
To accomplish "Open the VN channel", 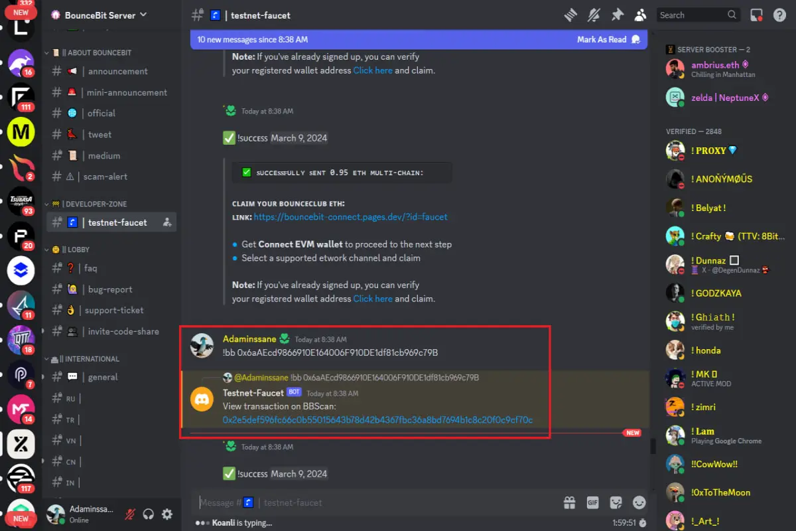I will (x=111, y=440).
